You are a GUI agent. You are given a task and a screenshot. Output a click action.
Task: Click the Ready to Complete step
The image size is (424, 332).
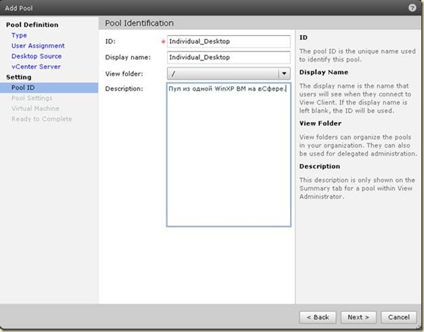42,119
